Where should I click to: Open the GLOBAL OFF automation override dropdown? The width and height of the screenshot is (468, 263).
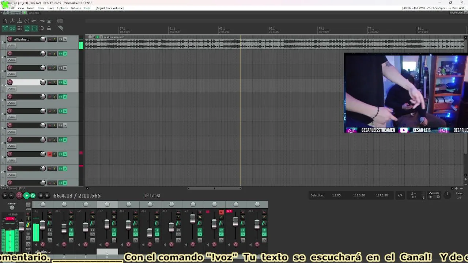point(434,195)
